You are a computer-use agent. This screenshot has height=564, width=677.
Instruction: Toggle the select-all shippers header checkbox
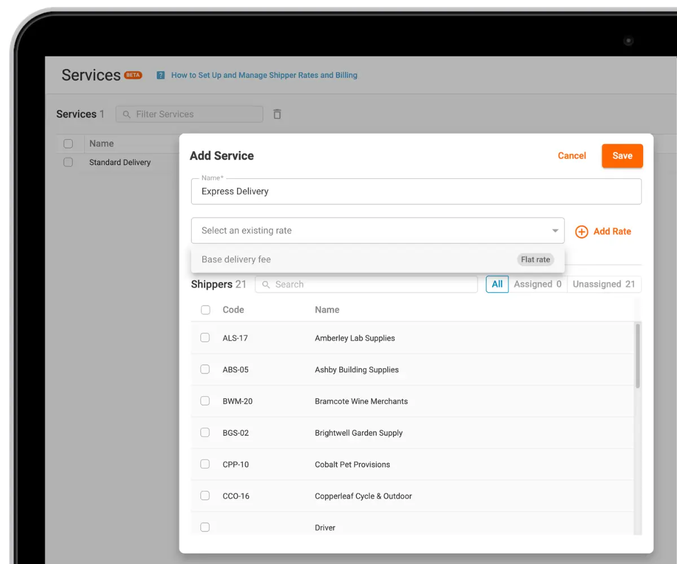205,310
